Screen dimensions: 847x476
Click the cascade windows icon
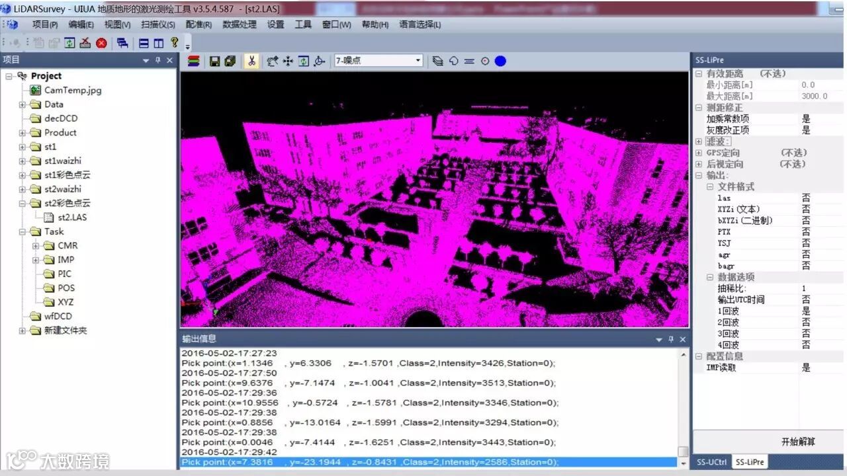tap(122, 43)
